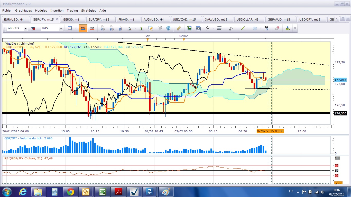This screenshot has height=197, width=351.
Task: Switch to the XAU/USD, m15 tab
Action: pyautogui.click(x=216, y=19)
